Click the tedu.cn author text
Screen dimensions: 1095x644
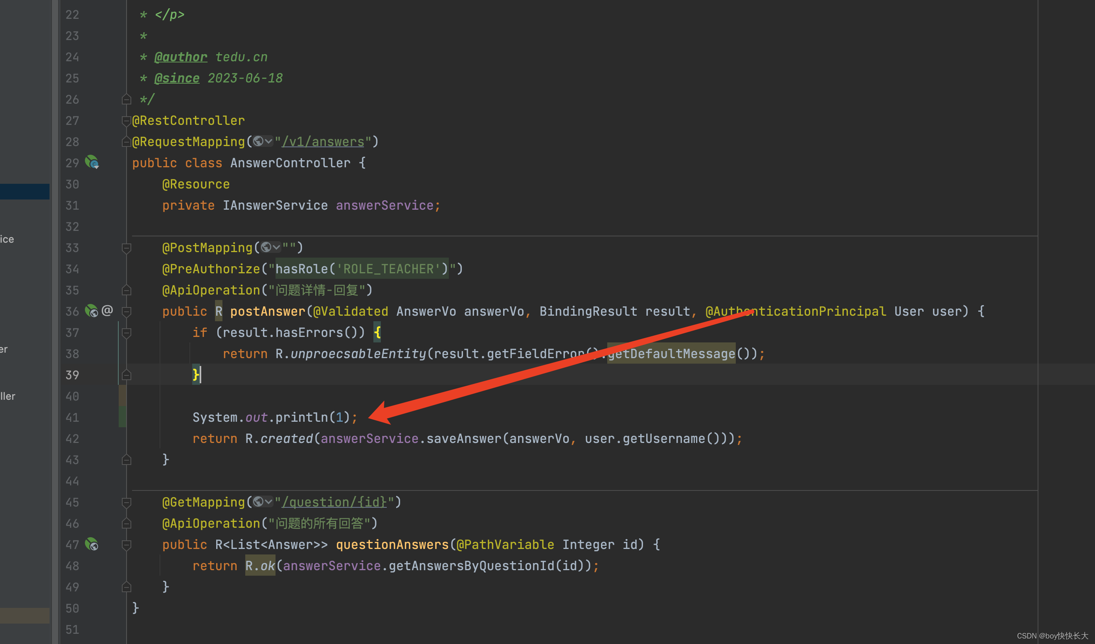tap(241, 57)
